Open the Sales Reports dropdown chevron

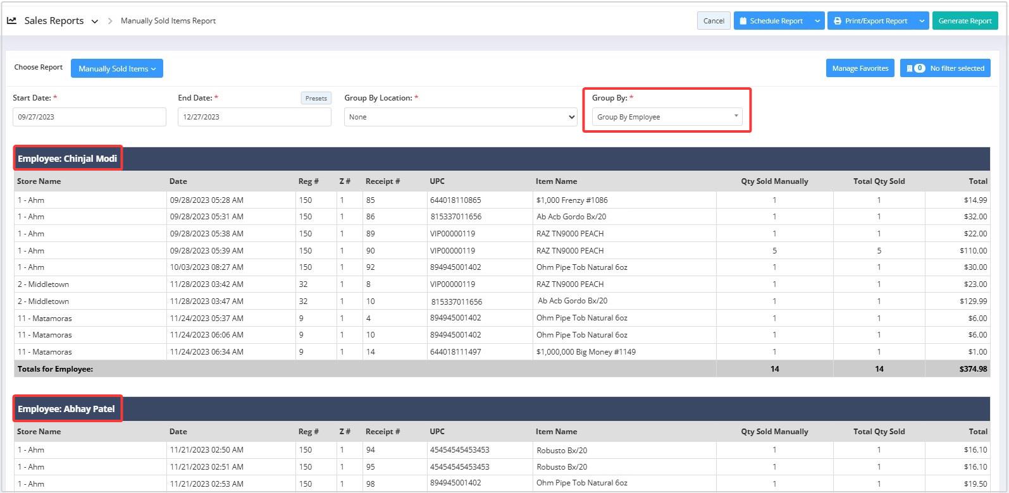(95, 21)
